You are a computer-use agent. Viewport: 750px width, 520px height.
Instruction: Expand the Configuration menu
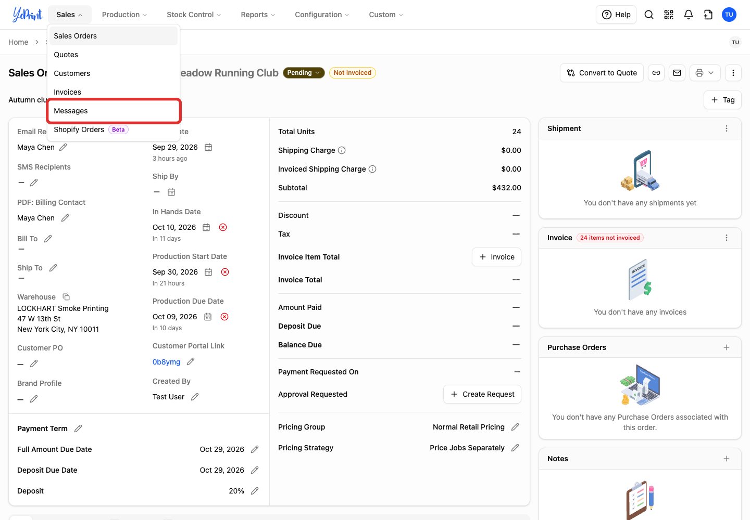pyautogui.click(x=322, y=15)
